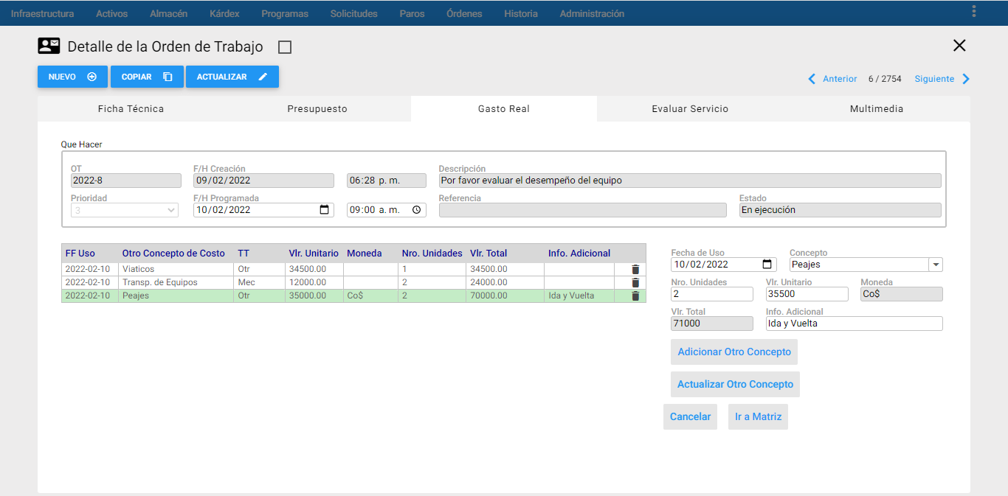This screenshot has height=496, width=1008.
Task: Open the Infraestructura menu
Action: click(42, 13)
